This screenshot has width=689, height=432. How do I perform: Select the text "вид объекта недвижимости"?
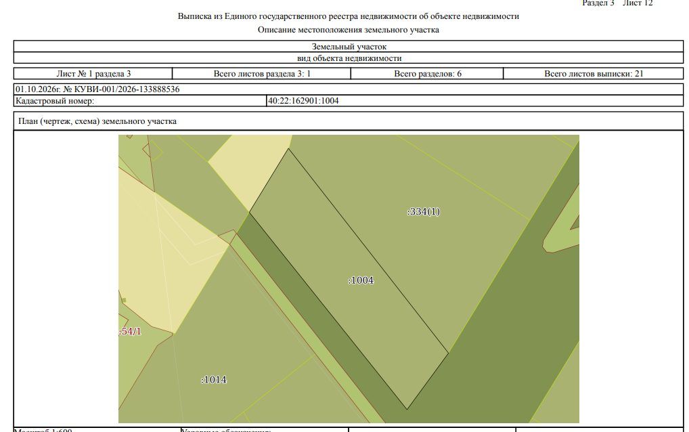[349, 58]
